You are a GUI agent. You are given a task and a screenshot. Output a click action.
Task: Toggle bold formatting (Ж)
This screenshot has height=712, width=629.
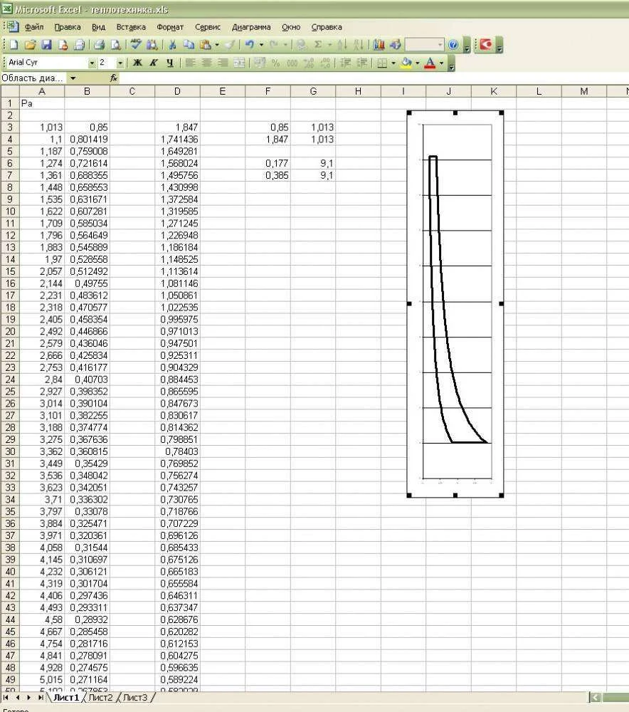coord(137,63)
